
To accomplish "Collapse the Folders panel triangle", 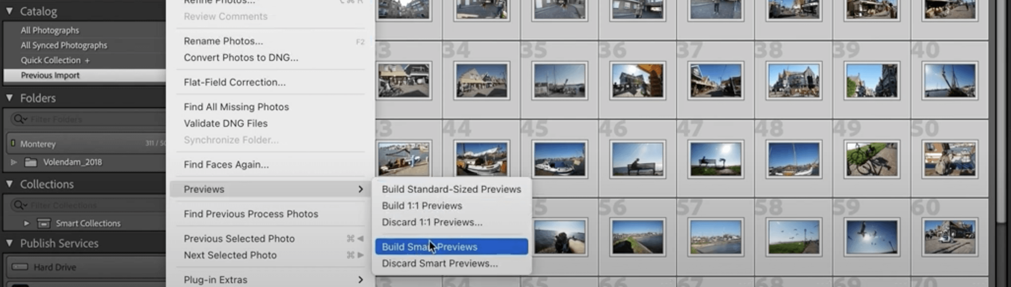I will click(9, 98).
